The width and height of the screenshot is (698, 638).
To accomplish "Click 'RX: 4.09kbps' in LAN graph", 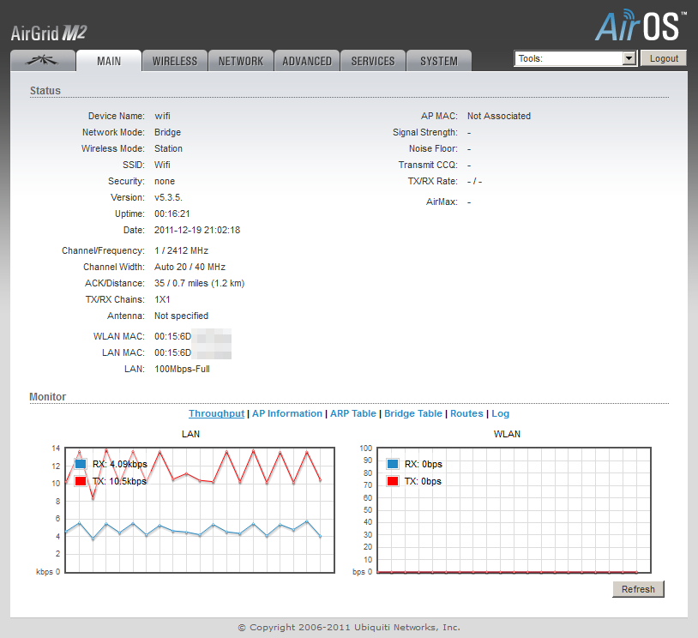I will click(x=120, y=465).
